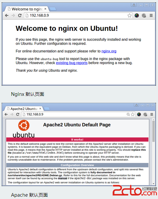Open the manual link on the Apache page
This screenshot has height=199, width=158.
(62, 178)
